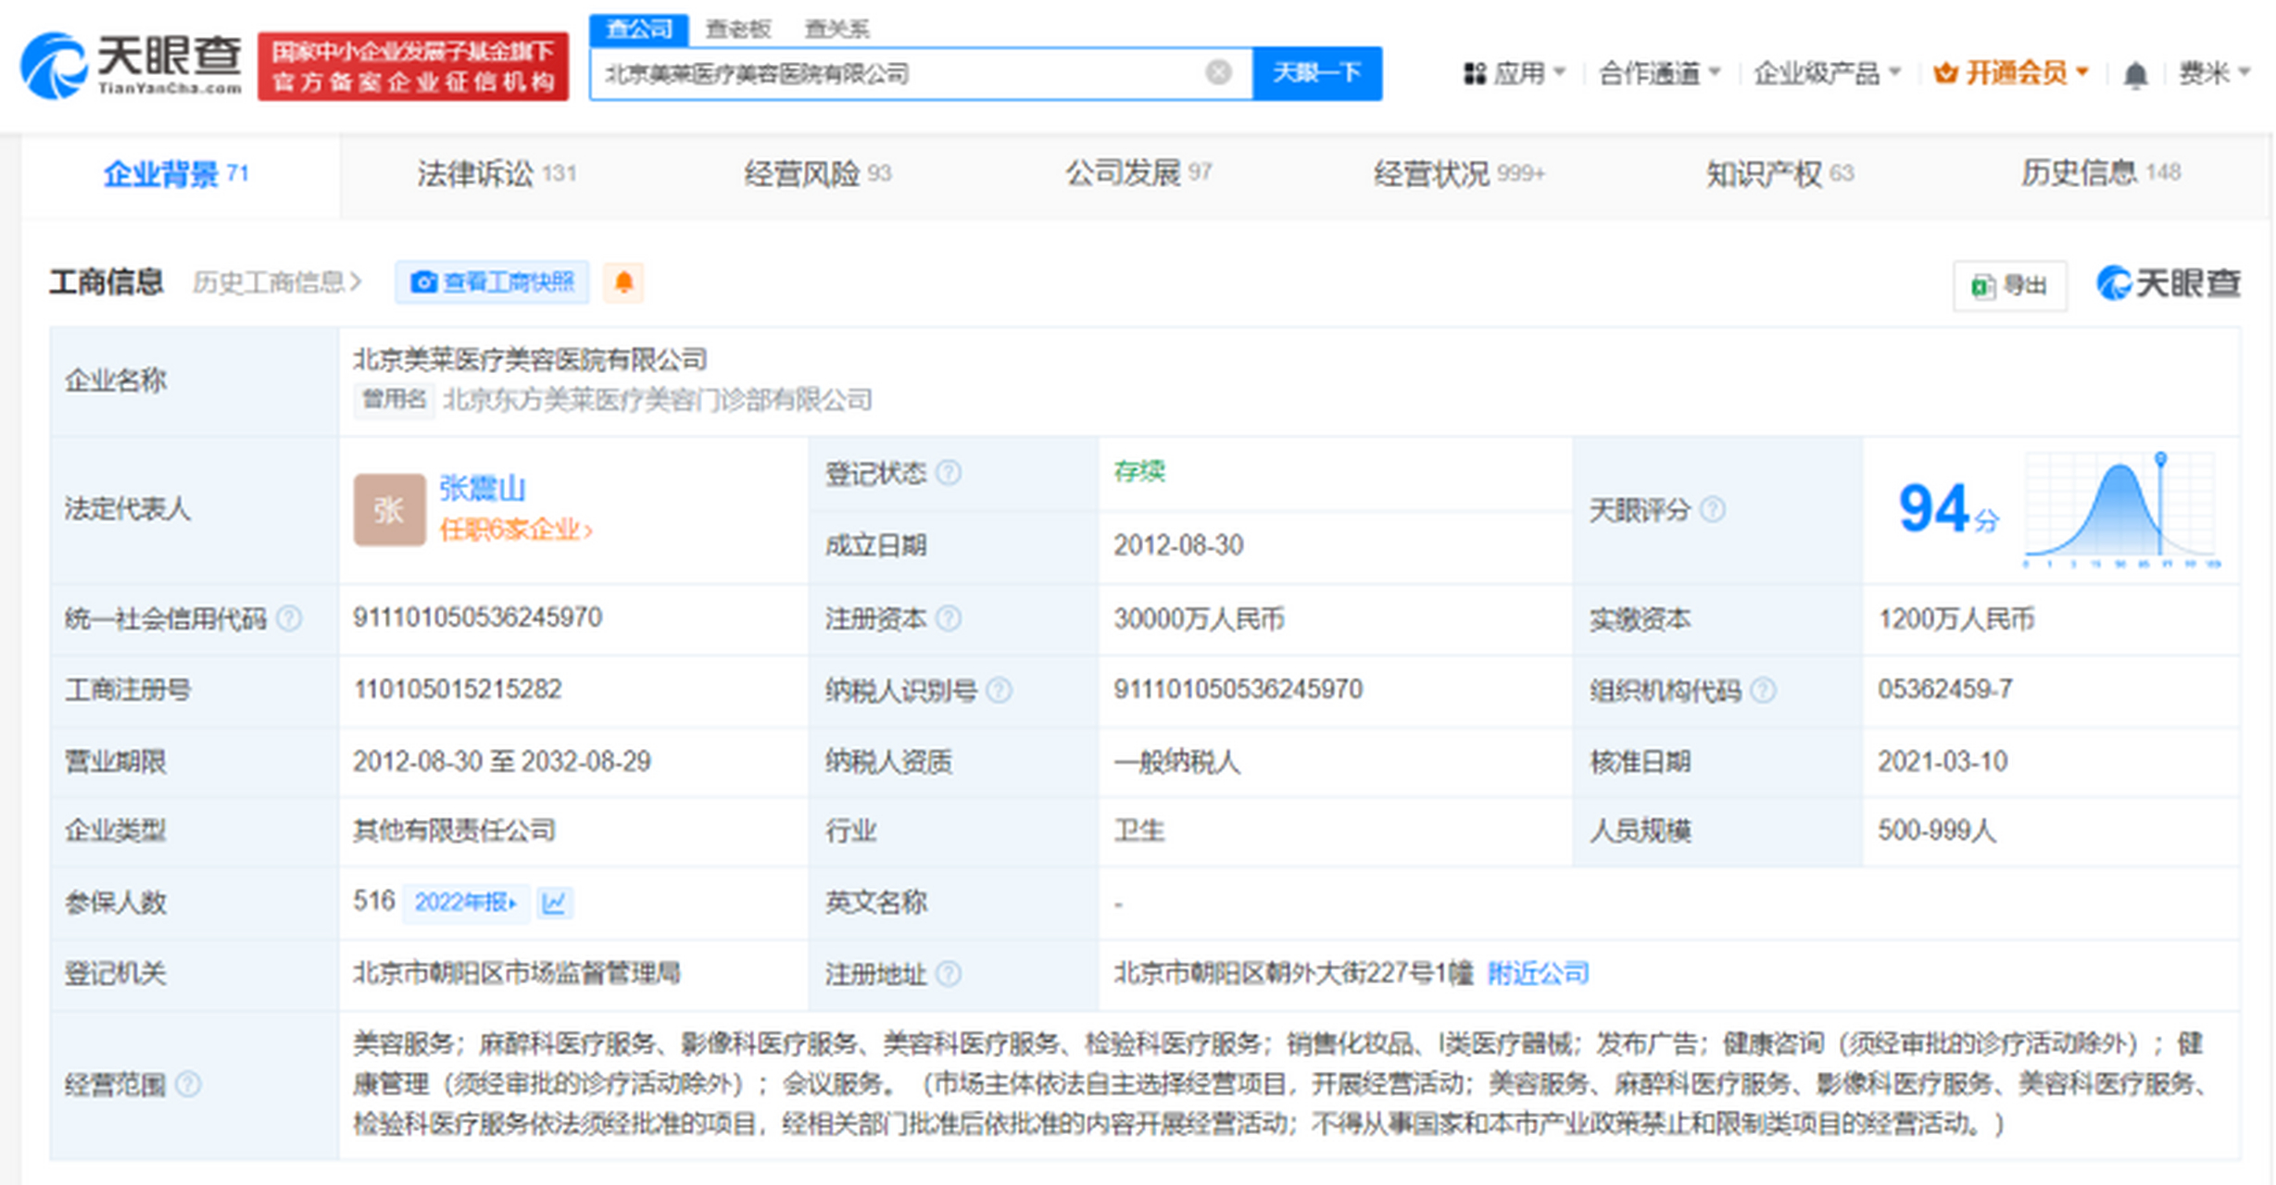Click the notification bell in the top bar
The height and width of the screenshot is (1185, 2276).
point(2135,74)
